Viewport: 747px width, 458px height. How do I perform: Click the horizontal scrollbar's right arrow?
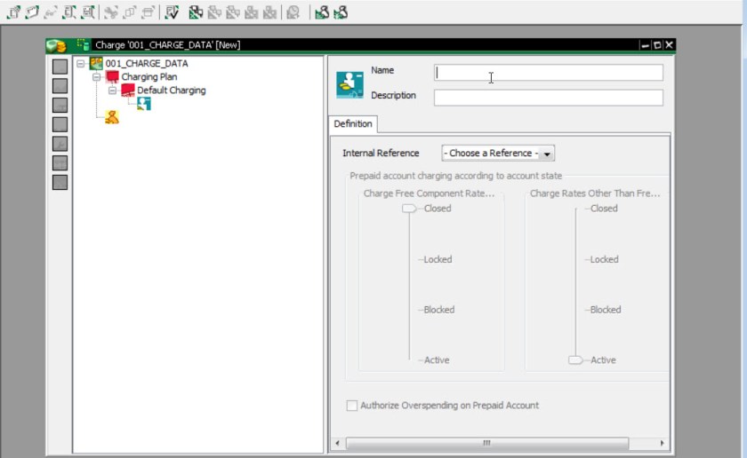pyautogui.click(x=662, y=443)
